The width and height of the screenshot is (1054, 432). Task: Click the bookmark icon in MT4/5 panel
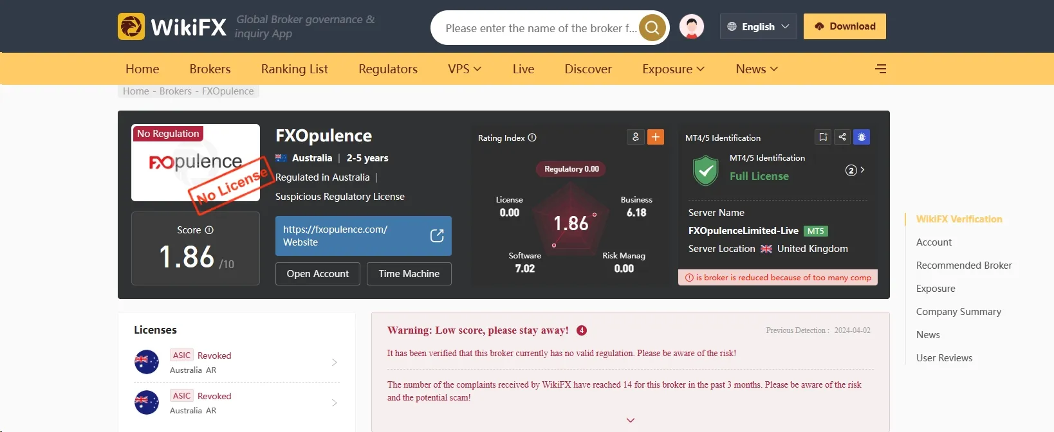[823, 137]
